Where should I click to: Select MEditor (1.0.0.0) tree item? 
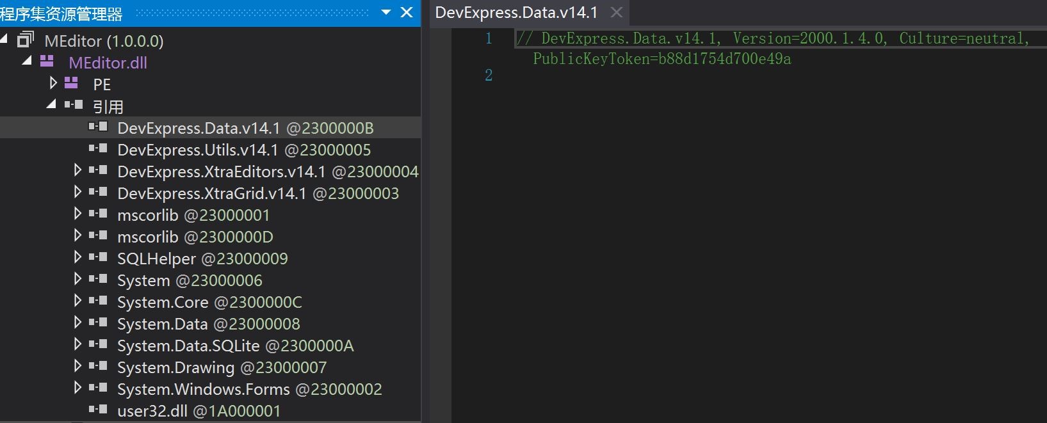104,41
